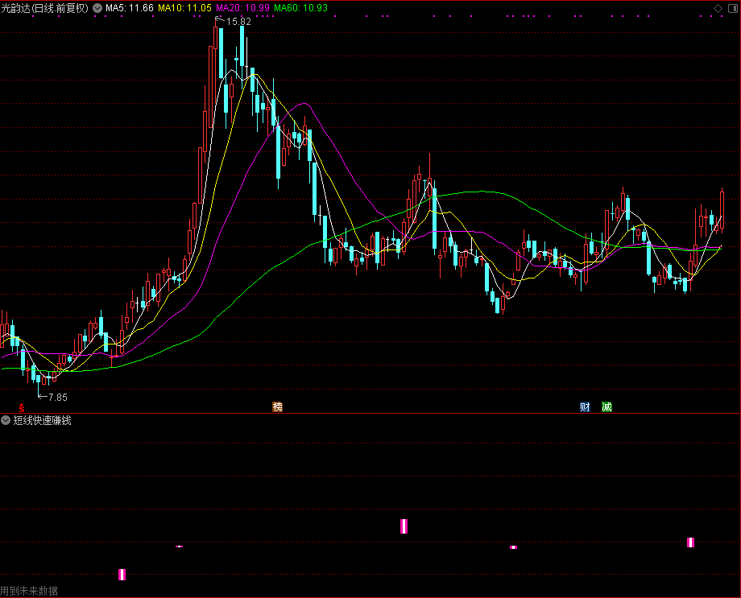Viewport: 741px width, 598px height.
Task: Select the magenta MA20 moving average label
Action: 242,8
